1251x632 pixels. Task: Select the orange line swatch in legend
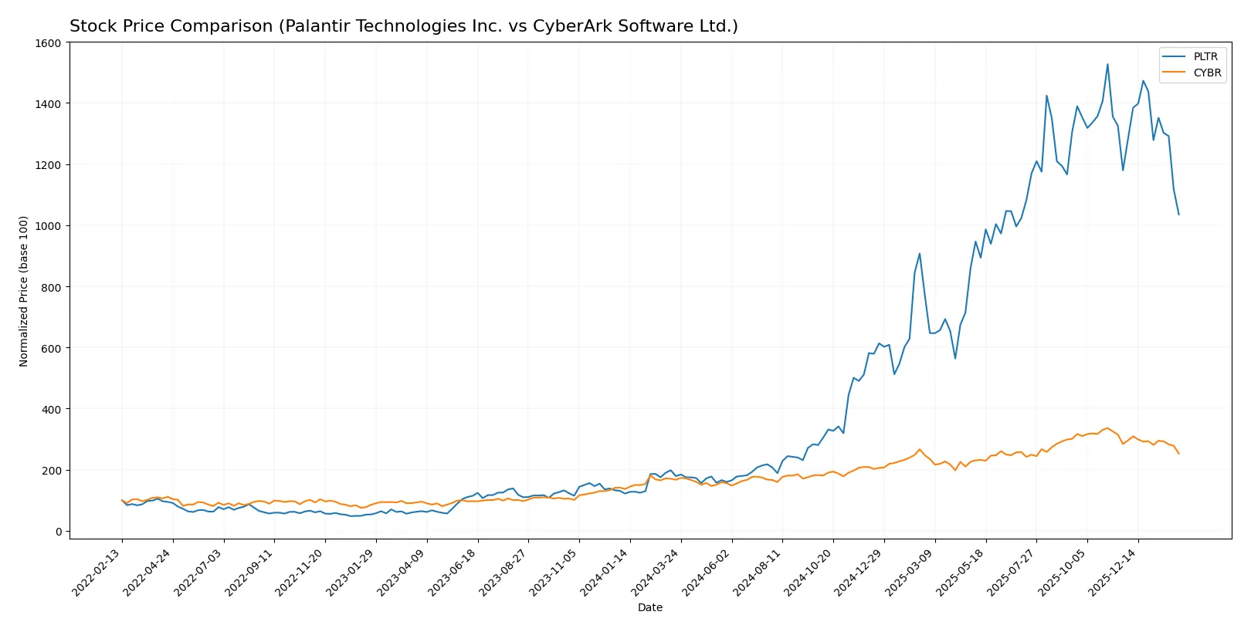tap(1174, 73)
